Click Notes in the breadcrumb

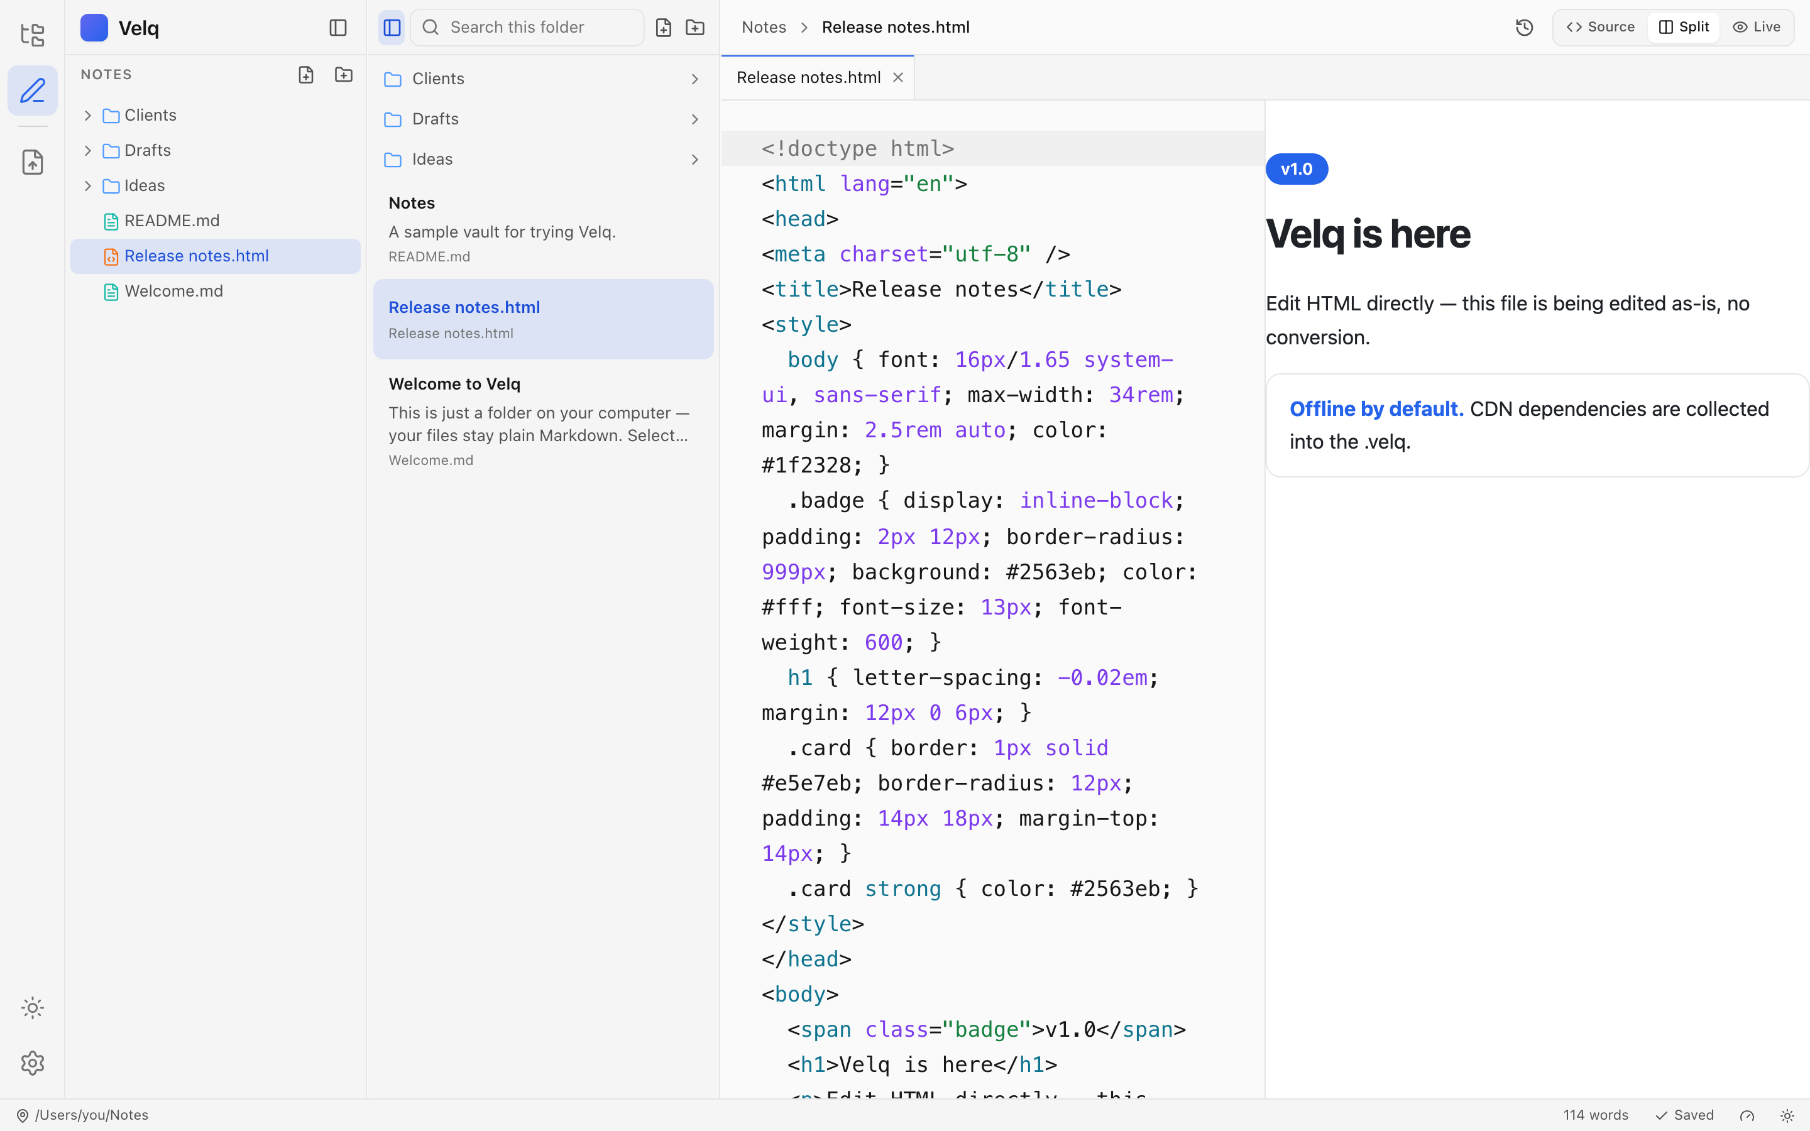764,27
